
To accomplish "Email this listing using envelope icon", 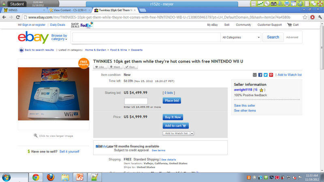I will point(255,75).
